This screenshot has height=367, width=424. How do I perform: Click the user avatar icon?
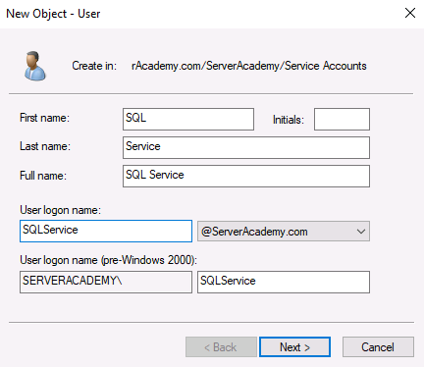tap(34, 66)
